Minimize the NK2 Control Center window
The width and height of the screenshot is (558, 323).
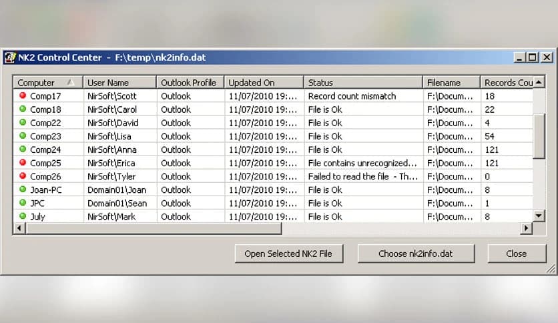tap(519, 57)
